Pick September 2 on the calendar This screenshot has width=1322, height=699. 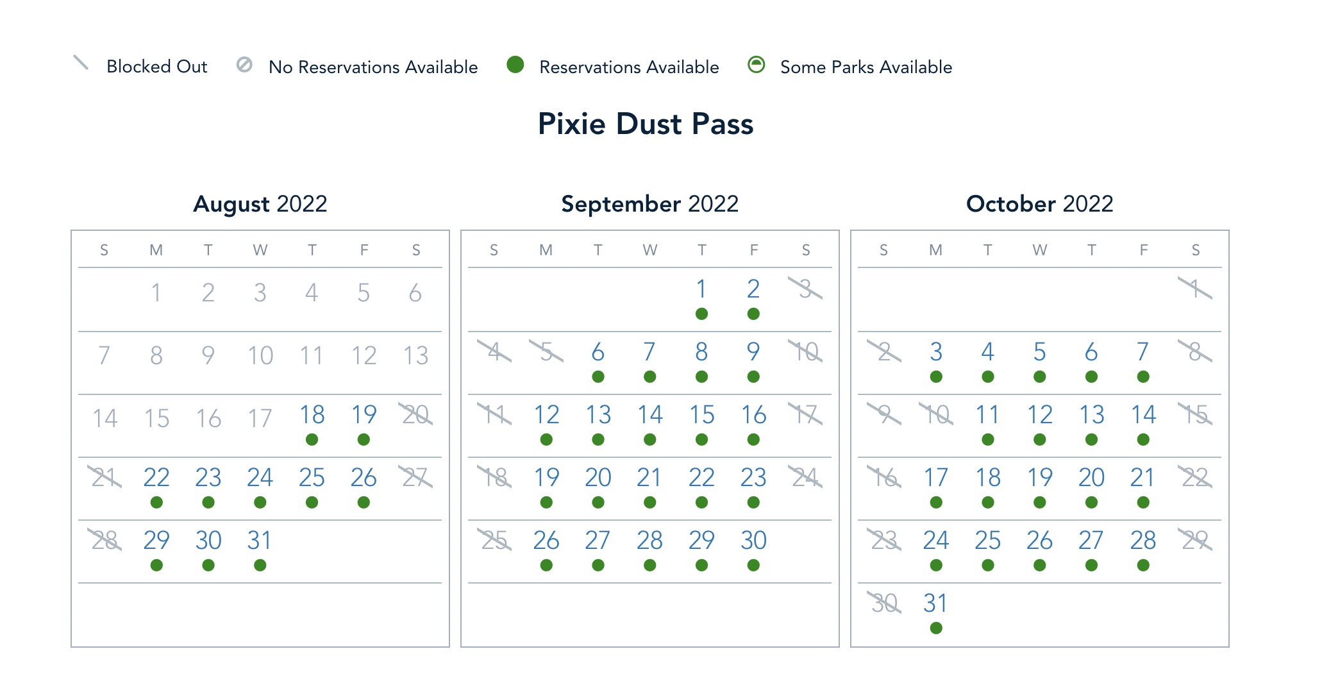pyautogui.click(x=753, y=289)
